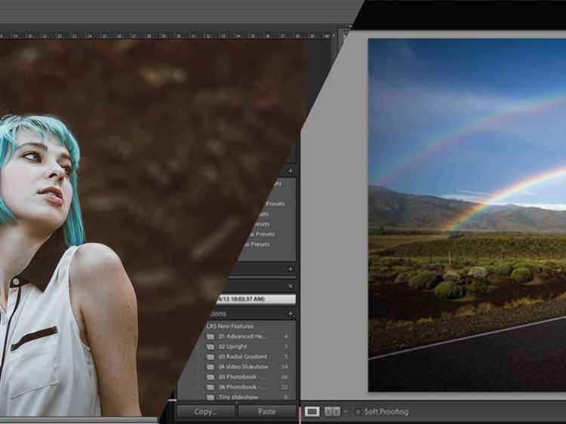Create new preset with Presets panel plus
The width and height of the screenshot is (566, 424).
[291, 171]
